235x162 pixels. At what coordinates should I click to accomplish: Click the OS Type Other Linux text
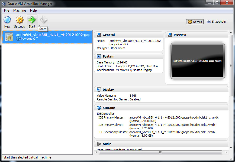[x=117, y=48]
